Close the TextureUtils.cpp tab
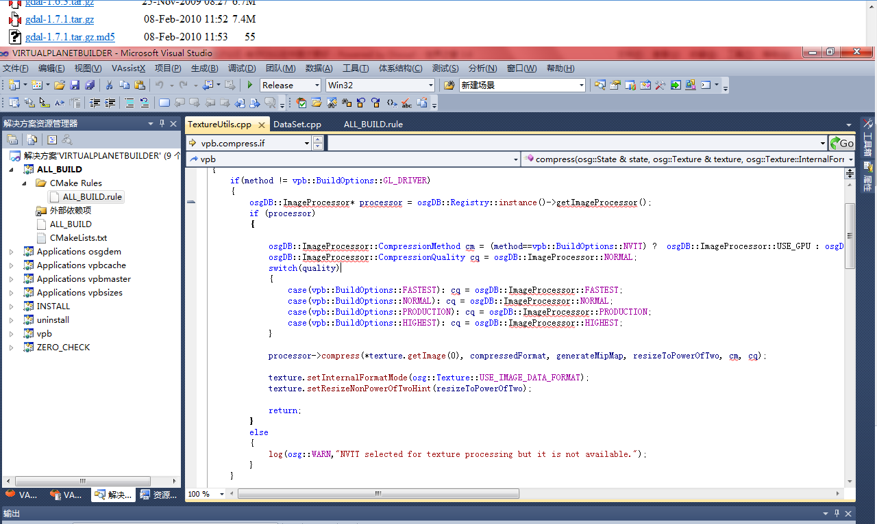Screen dimensions: 877x524 (262, 125)
